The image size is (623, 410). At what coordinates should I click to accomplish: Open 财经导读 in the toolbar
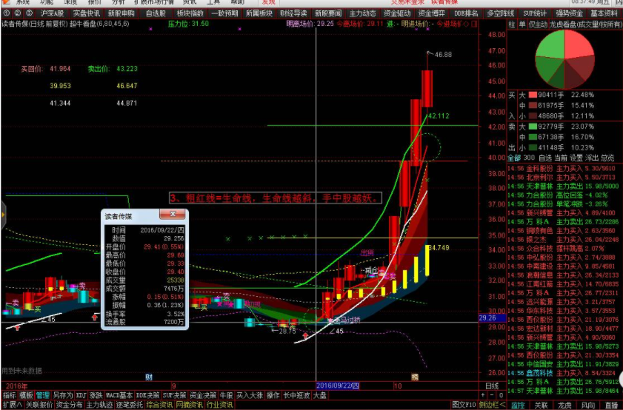[x=293, y=13]
